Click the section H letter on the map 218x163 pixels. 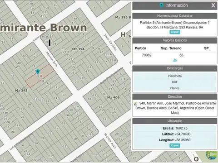[123, 35]
